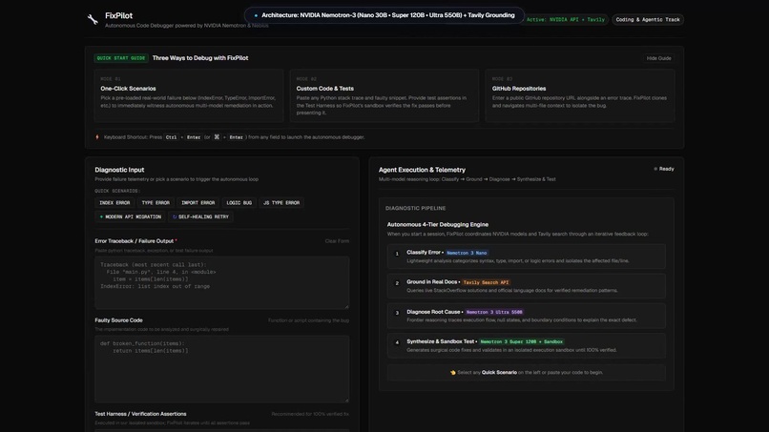Open the GitHub Repositories mode card
The image size is (769, 432).
(x=580, y=95)
